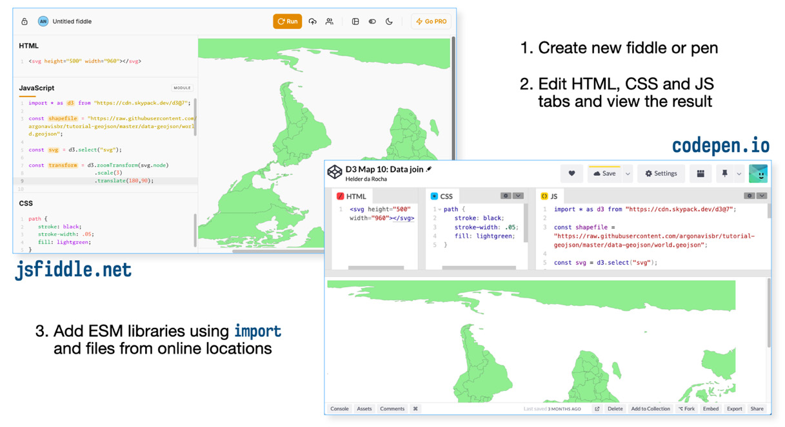The width and height of the screenshot is (785, 427).
Task: Fork the pen with the Fork button
Action: coord(686,409)
